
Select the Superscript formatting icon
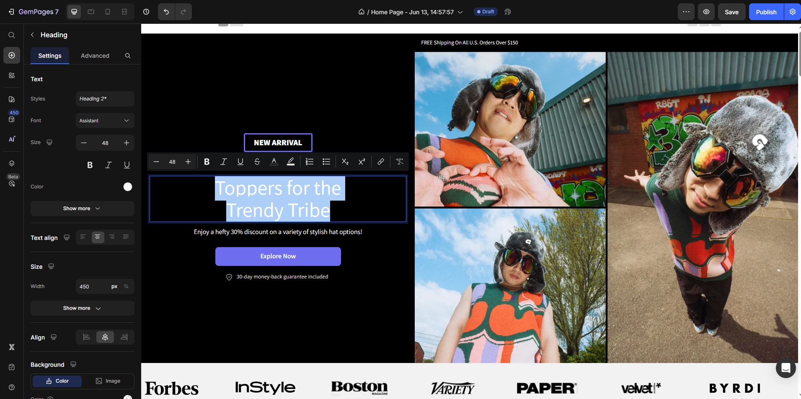[362, 162]
